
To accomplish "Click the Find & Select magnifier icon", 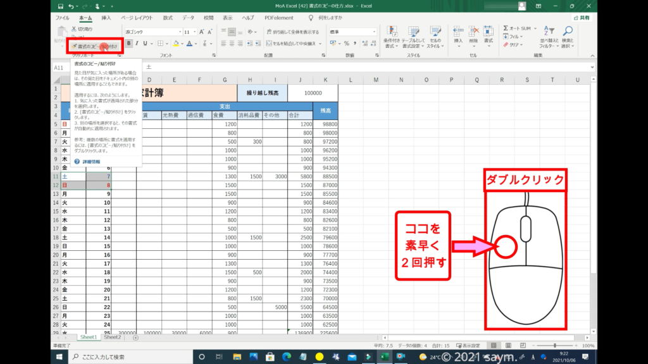I will pos(568,32).
